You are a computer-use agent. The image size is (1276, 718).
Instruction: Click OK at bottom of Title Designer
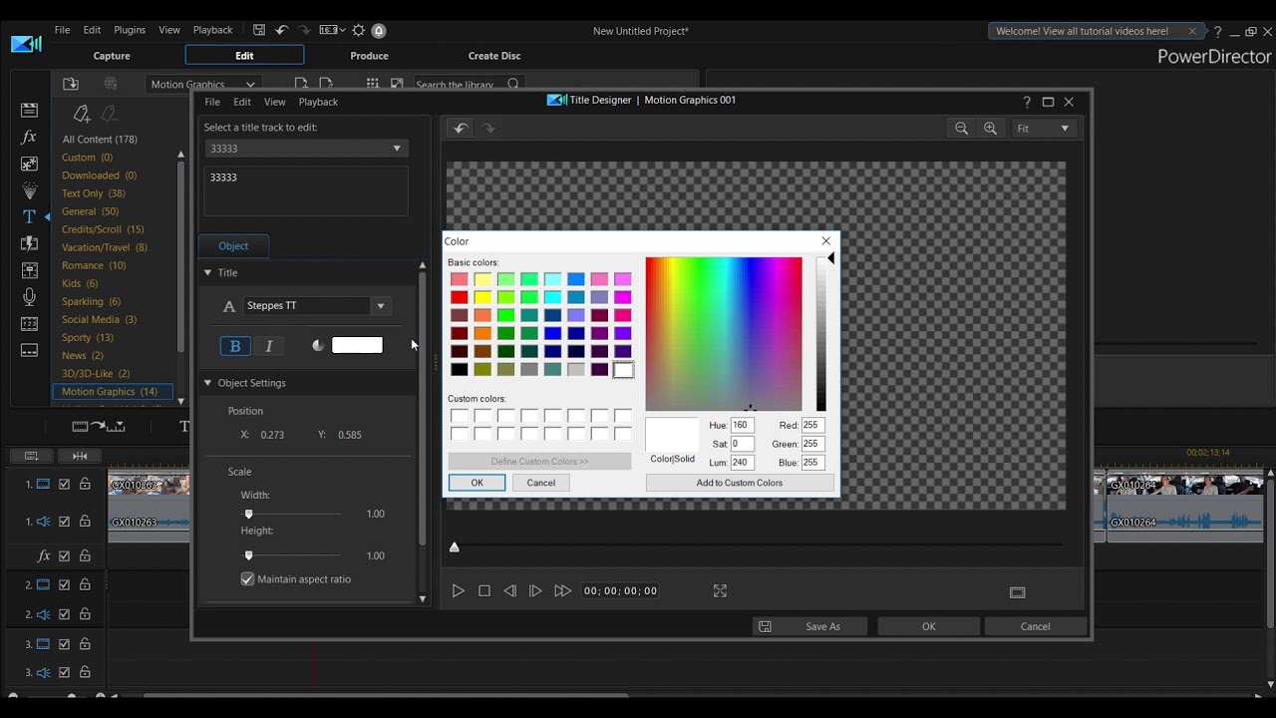929,626
